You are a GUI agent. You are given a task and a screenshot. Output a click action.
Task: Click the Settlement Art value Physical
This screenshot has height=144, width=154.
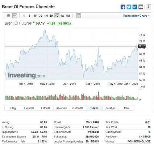coord(93,132)
